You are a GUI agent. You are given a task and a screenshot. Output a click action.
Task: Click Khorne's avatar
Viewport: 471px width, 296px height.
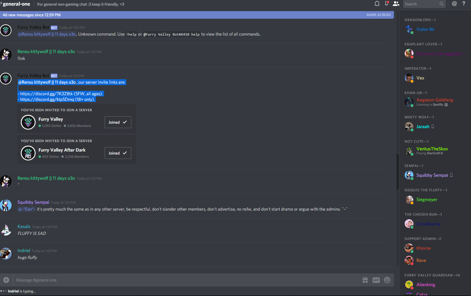[409, 248]
